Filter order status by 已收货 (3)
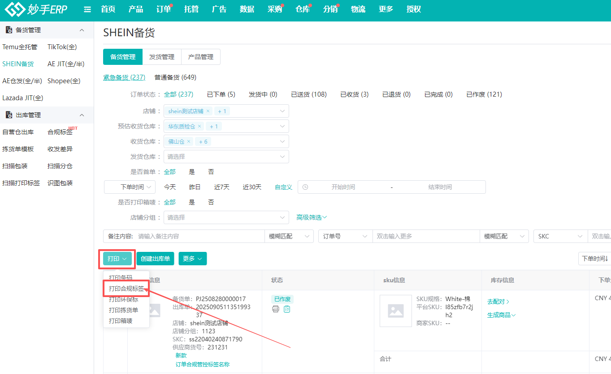 (355, 94)
